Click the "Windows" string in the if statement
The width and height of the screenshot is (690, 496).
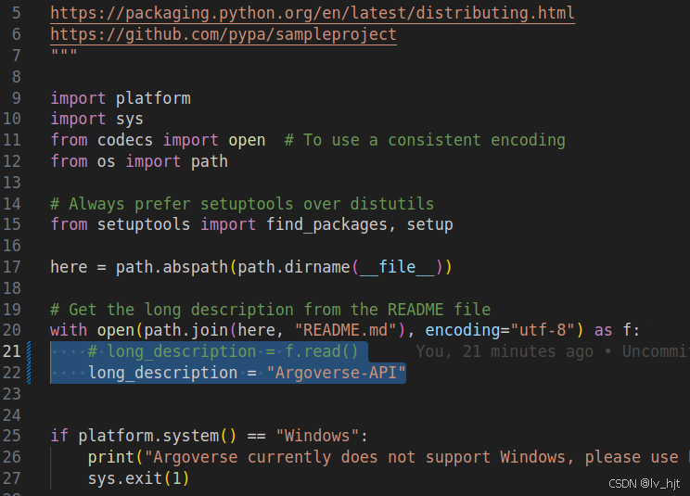pos(318,436)
